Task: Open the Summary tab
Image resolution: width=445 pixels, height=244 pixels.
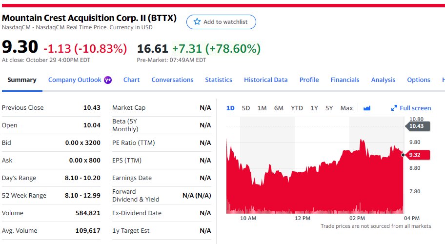Action: click(x=22, y=80)
